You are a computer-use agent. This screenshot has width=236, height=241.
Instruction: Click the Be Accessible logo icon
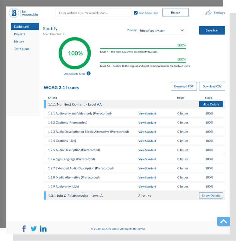coord(14,13)
